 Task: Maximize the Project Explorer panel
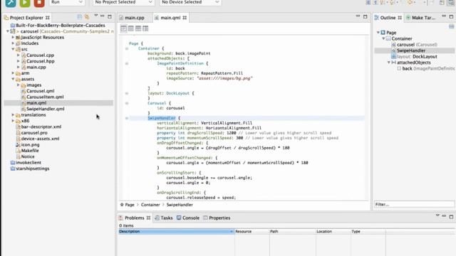coord(110,17)
